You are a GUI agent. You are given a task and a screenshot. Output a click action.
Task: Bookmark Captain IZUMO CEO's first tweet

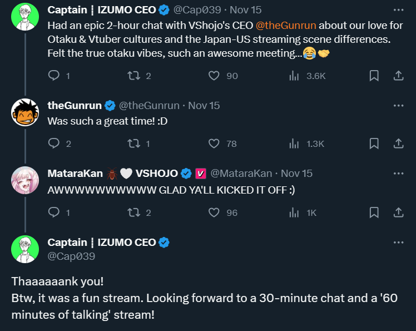pos(374,76)
